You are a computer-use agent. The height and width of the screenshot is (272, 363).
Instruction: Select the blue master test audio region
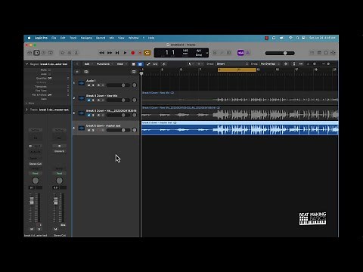pyautogui.click(x=240, y=128)
